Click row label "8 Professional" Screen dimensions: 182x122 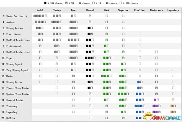pos(12,46)
